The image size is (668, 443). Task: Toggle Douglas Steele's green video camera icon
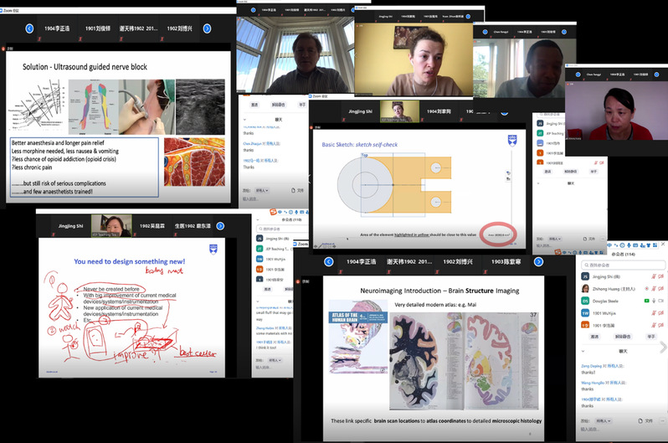pos(646,300)
